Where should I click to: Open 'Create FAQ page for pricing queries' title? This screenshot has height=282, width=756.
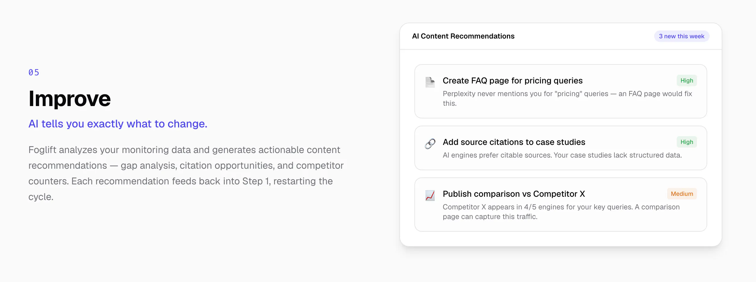(513, 80)
